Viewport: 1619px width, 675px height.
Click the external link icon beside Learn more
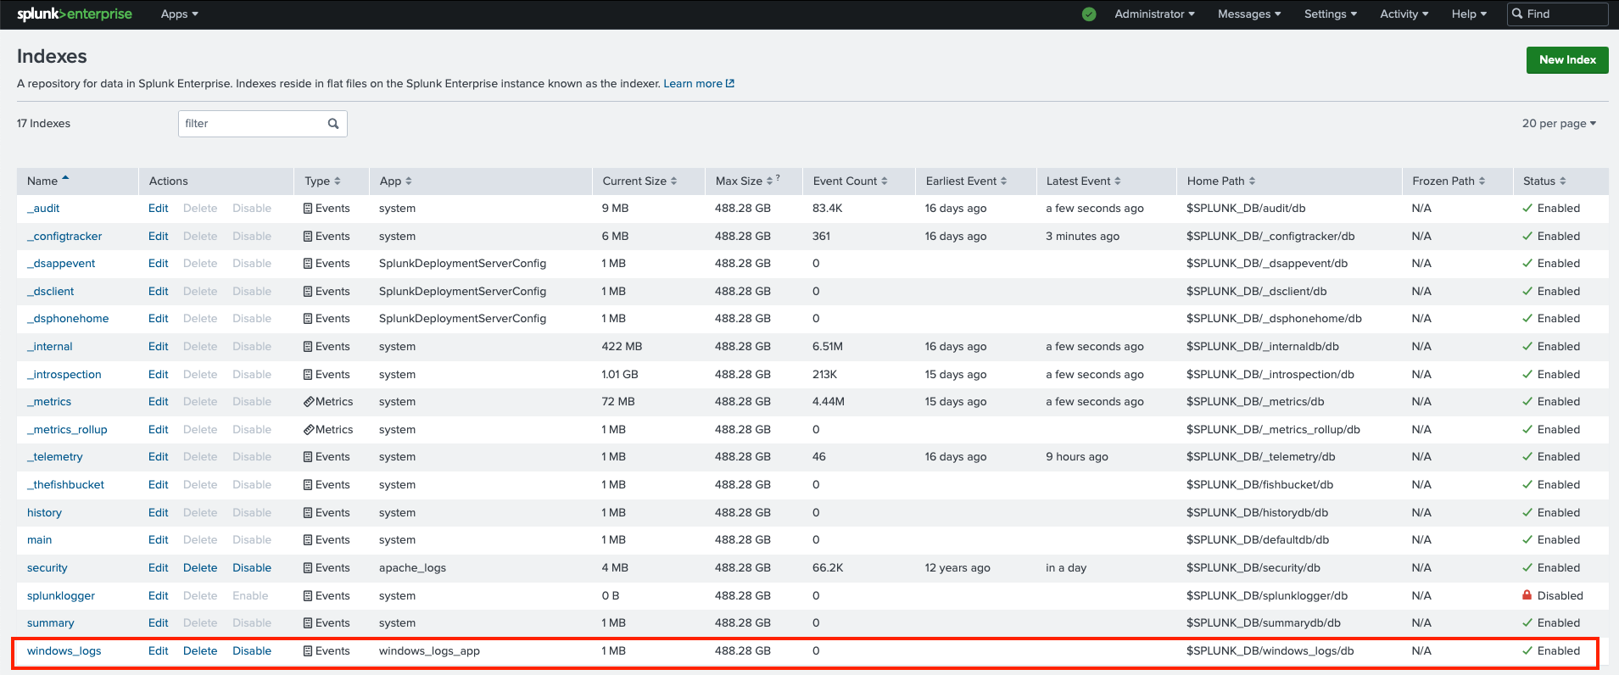[730, 84]
